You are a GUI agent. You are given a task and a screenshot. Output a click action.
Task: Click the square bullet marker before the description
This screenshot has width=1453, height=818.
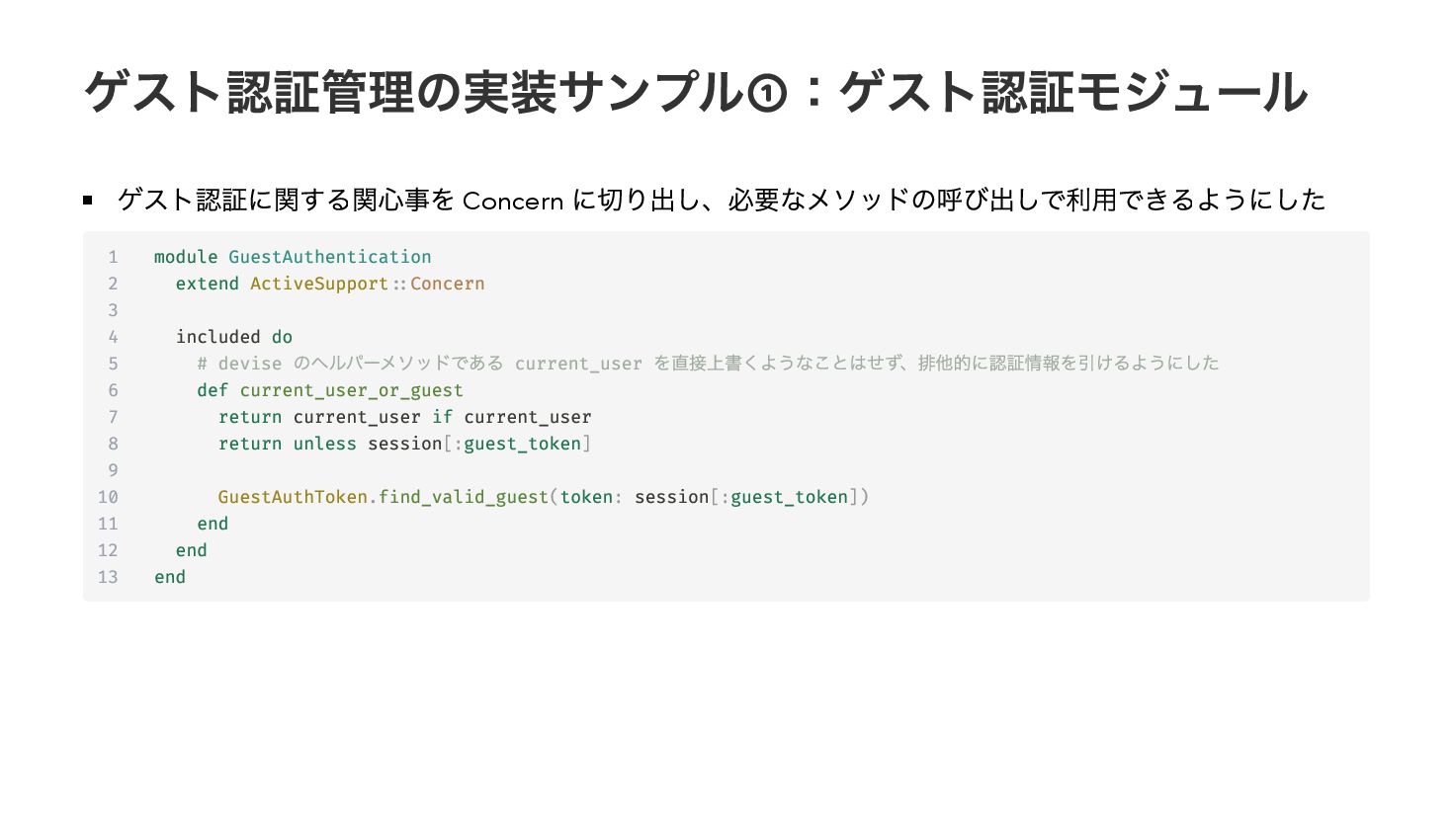click(88, 201)
